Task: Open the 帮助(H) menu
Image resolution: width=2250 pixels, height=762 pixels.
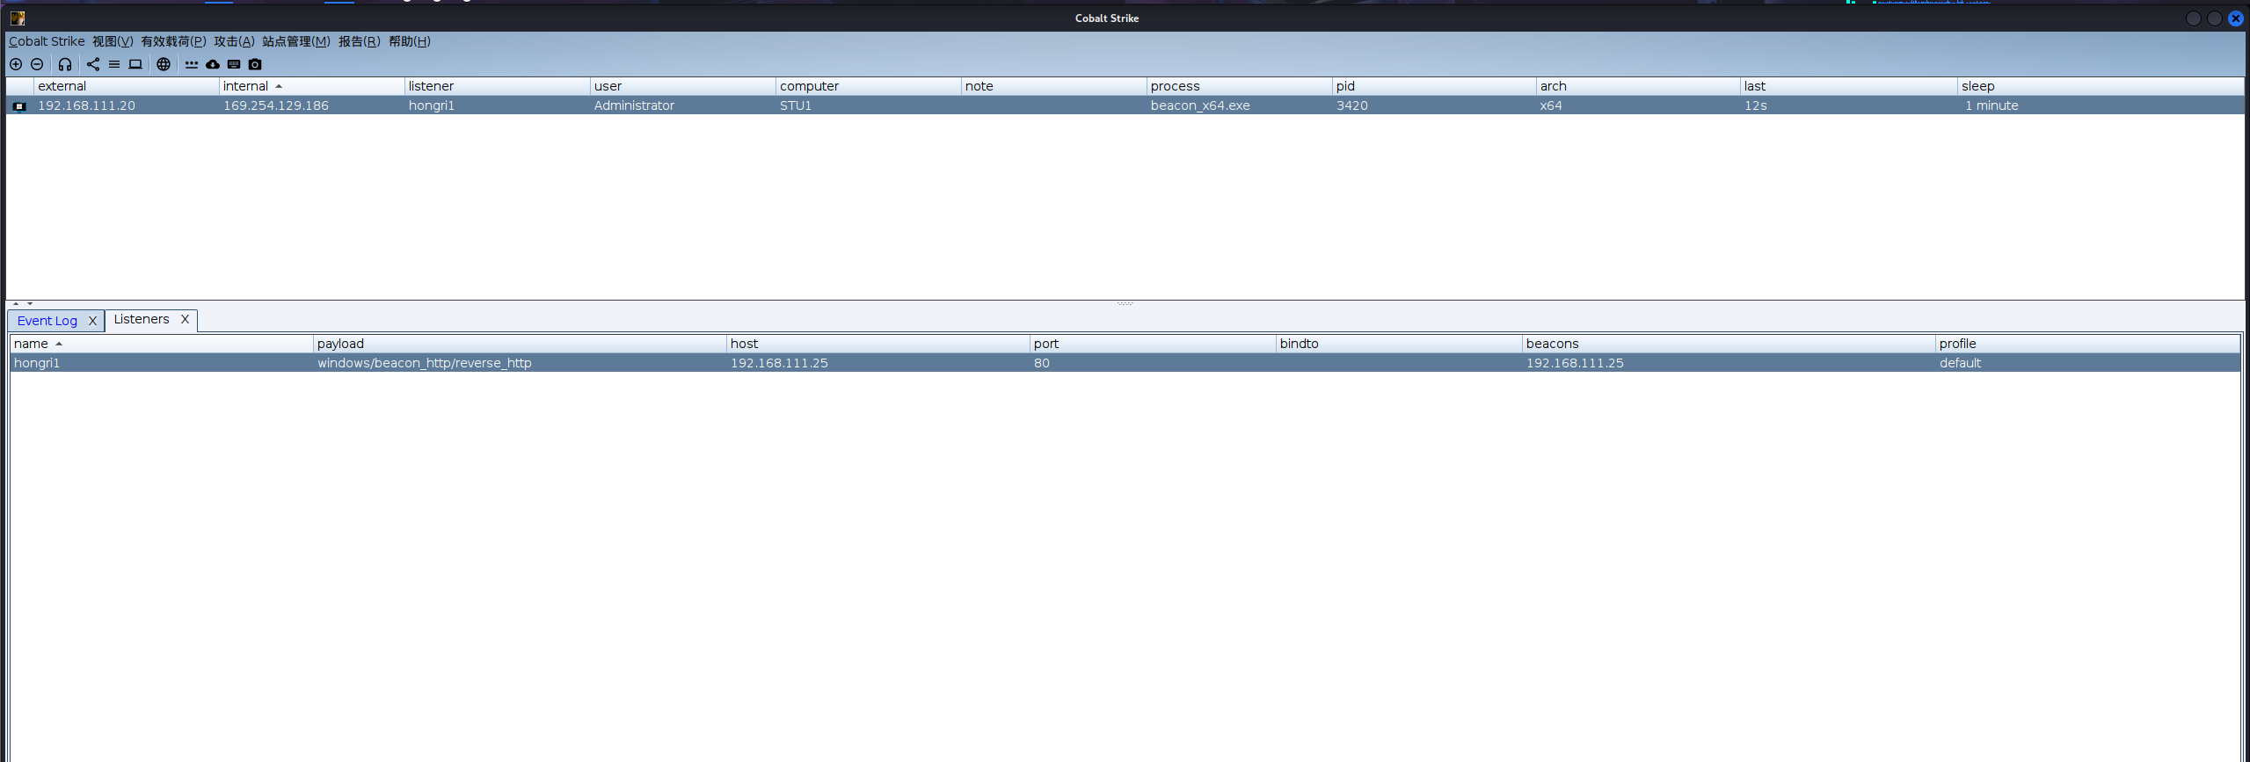Action: pos(410,41)
